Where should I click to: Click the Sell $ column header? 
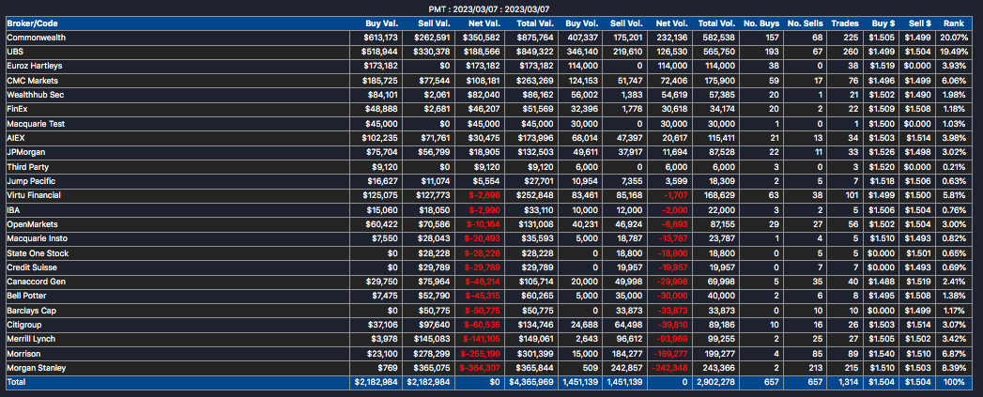918,23
